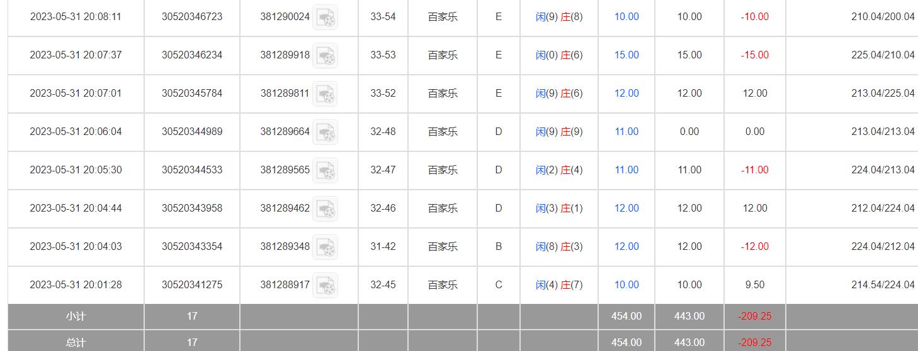Select timestamp 2023-05-31 20:04:03
Screen dimensions: 918x351
click(76, 247)
